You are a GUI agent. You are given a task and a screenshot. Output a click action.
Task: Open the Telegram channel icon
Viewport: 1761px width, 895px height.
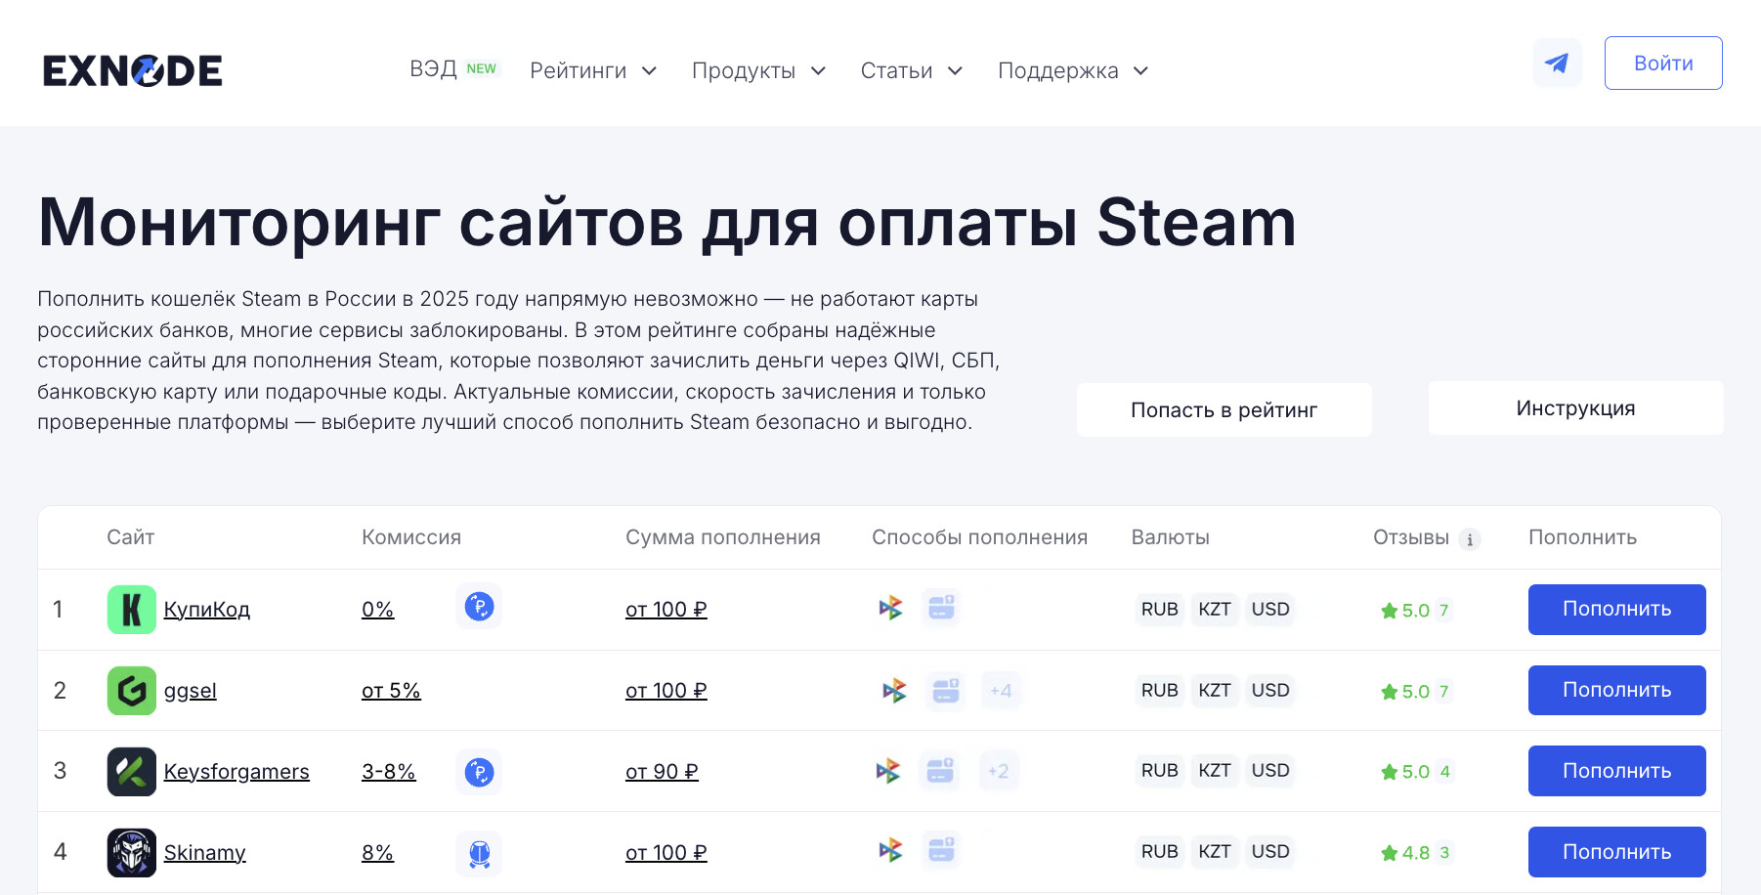tap(1557, 64)
